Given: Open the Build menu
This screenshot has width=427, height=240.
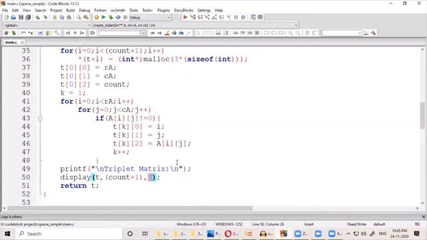Looking at the screenshot, I should [70, 11].
